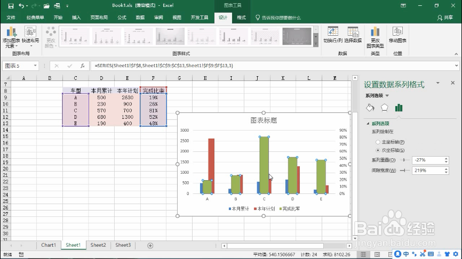
Task: Open the Sheet3 tab
Action: pos(123,245)
